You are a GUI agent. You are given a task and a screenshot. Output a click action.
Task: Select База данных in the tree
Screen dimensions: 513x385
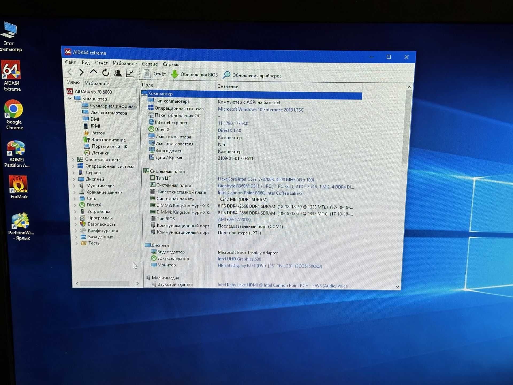97,237
